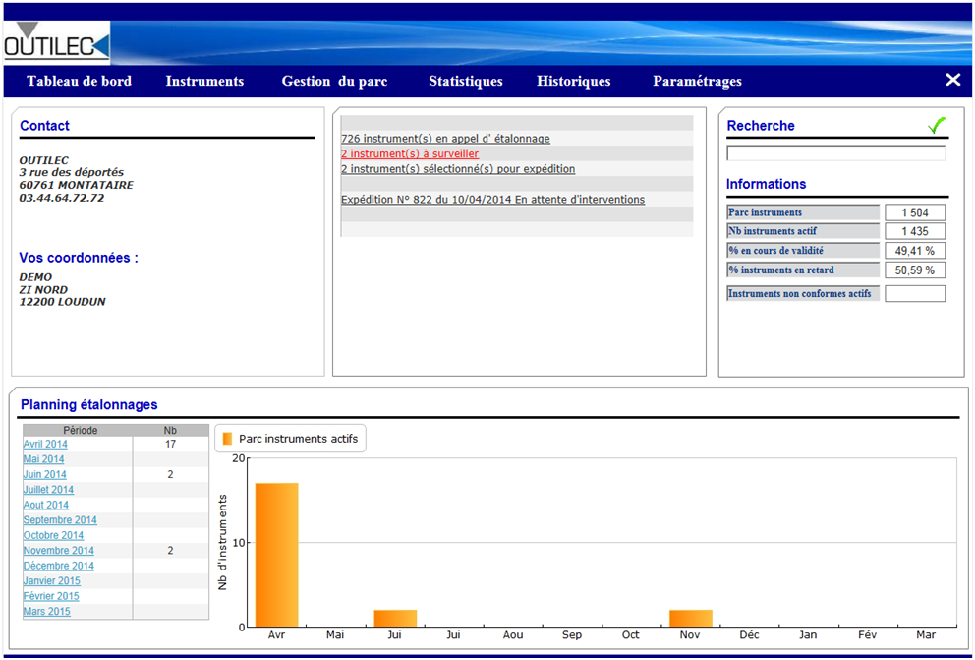Click the tall orange Avr bar in chart

pyautogui.click(x=276, y=554)
